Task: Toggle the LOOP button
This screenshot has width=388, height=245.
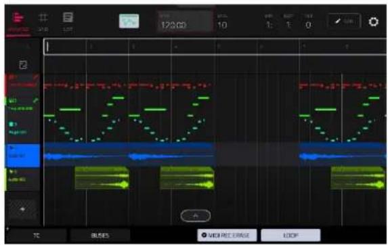Action: coord(290,235)
